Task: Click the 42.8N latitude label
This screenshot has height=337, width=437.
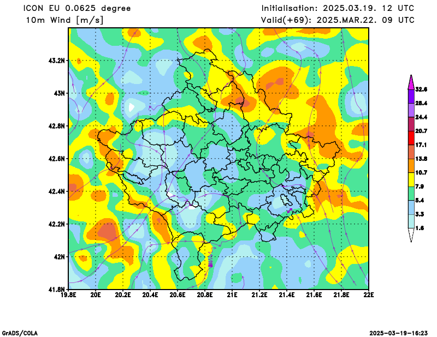Action: (x=57, y=126)
